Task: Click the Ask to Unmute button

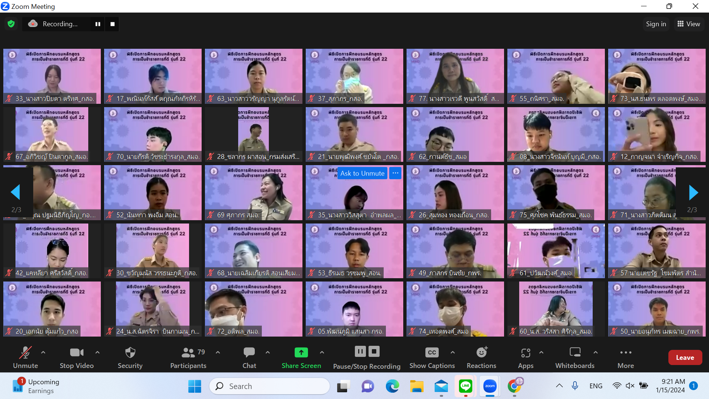Action: click(x=362, y=173)
